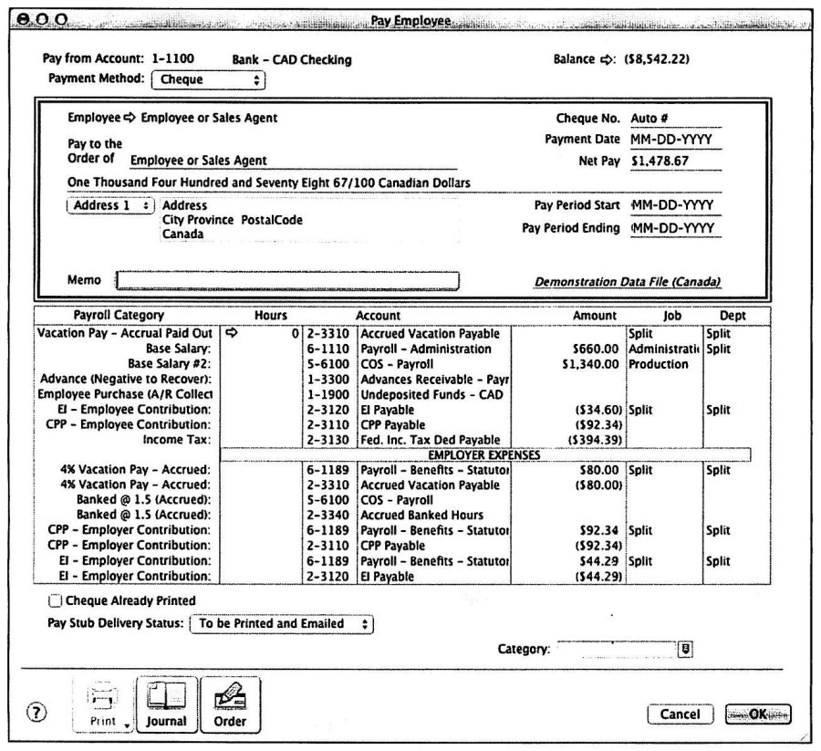Click Undeposited Funds - CAD account cell

[x=433, y=394]
